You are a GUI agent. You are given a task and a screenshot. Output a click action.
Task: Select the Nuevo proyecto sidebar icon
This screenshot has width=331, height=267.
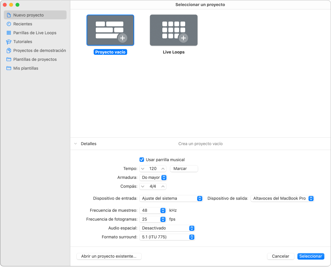tap(8, 15)
